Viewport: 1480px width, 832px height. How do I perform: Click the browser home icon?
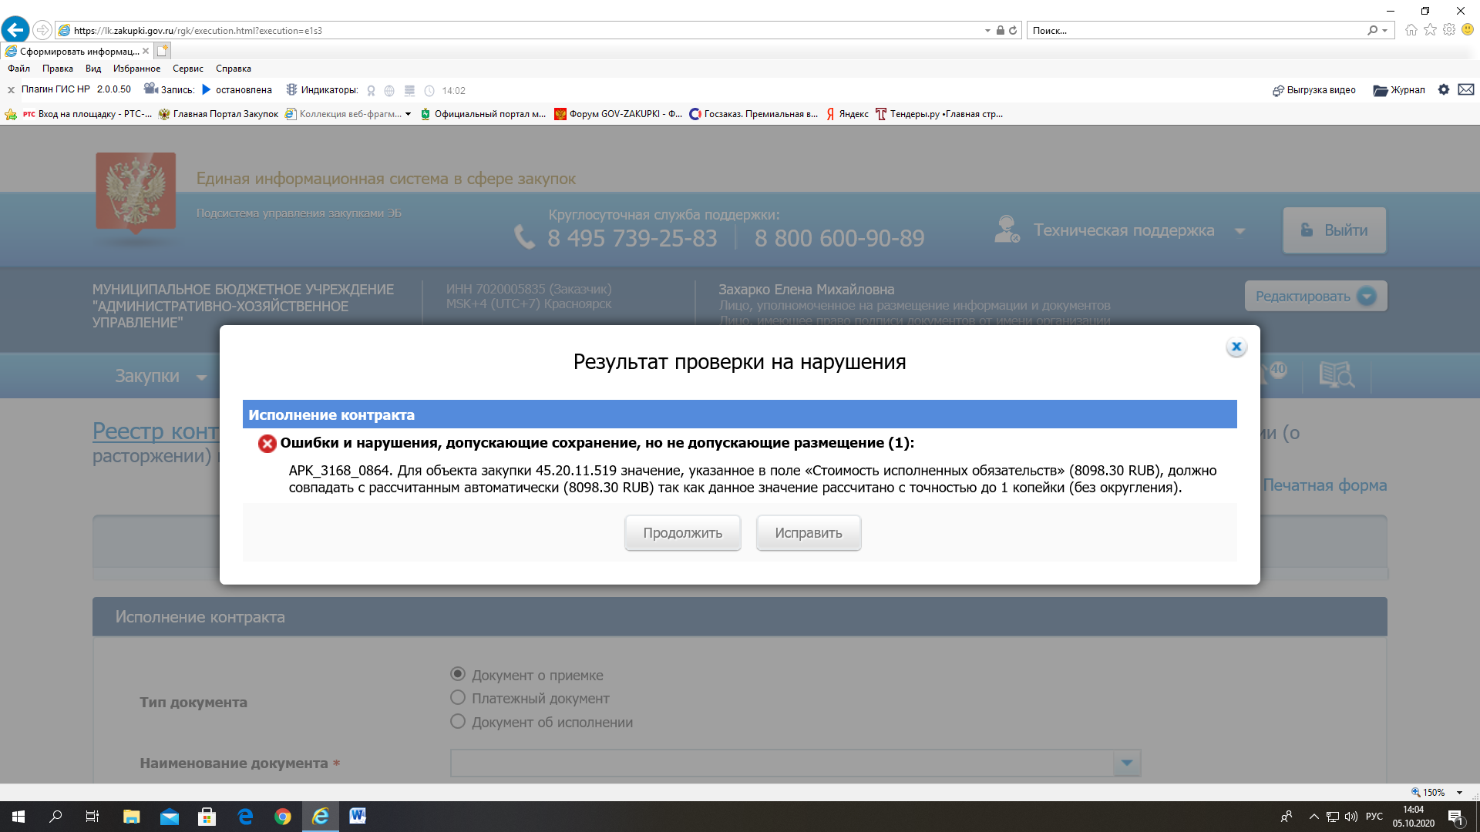(1411, 30)
